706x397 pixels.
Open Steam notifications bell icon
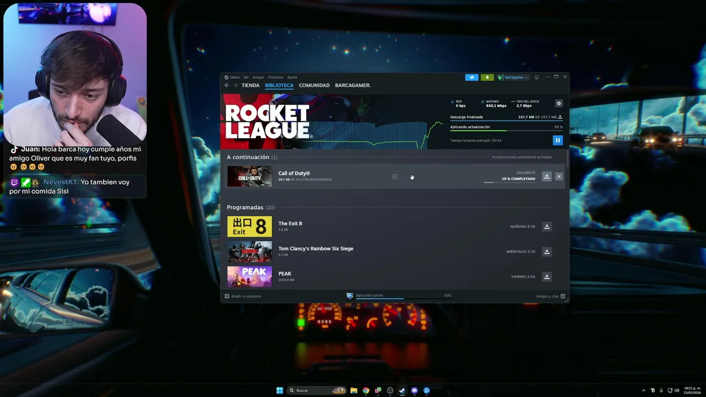tap(487, 77)
